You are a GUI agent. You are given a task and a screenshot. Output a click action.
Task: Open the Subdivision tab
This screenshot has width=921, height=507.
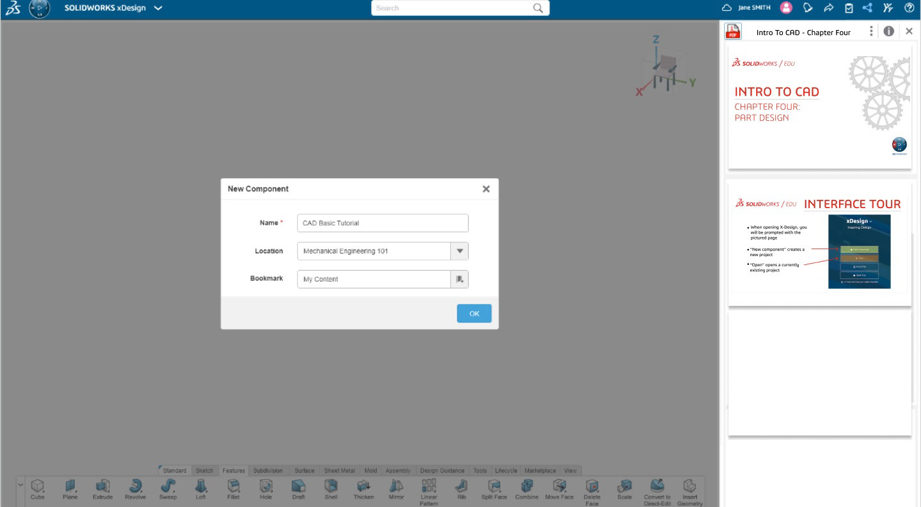(x=268, y=471)
